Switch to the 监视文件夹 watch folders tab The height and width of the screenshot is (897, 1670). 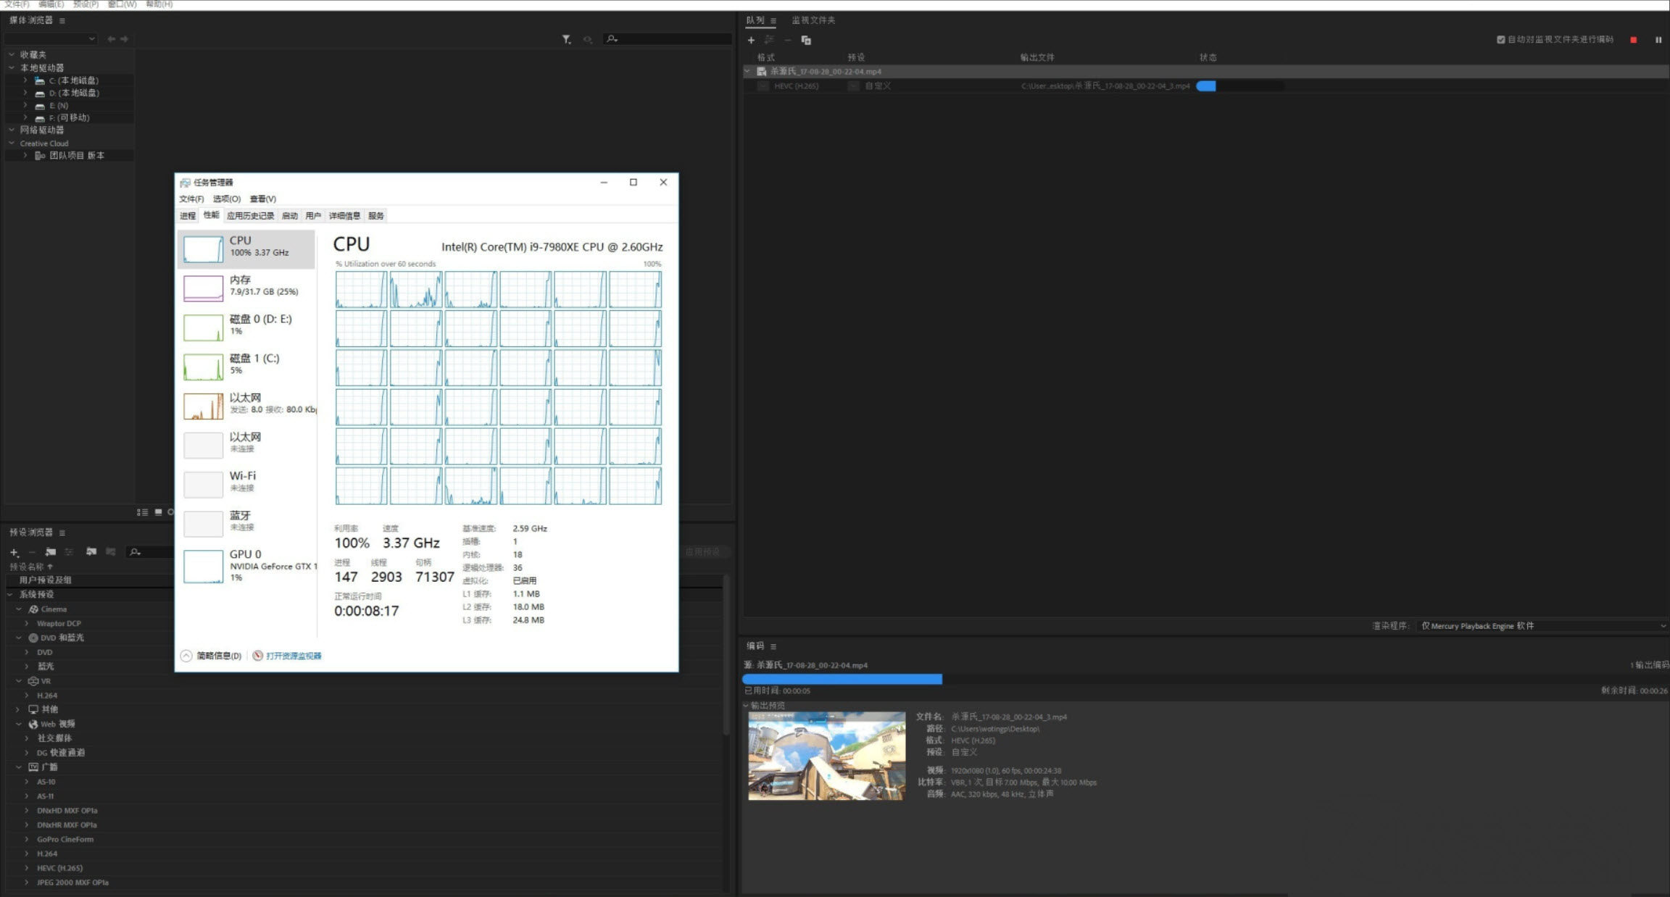[813, 20]
